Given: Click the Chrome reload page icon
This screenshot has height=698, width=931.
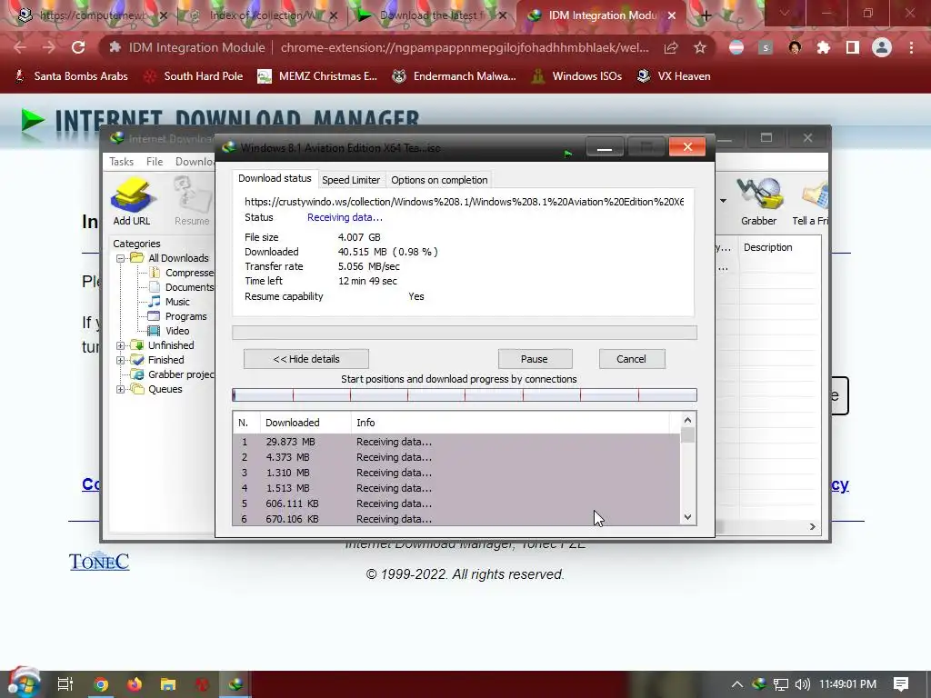Looking at the screenshot, I should click(78, 47).
